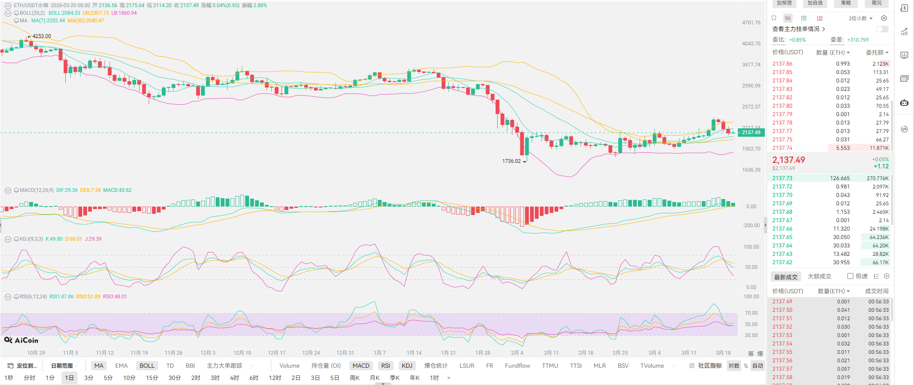Viewport: 914px width, 385px height.
Task: Click the 2137.49 current price label on axis
Action: tap(751, 133)
